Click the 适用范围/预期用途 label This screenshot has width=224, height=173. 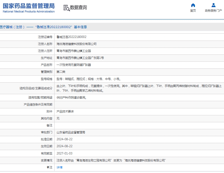(x=40, y=98)
